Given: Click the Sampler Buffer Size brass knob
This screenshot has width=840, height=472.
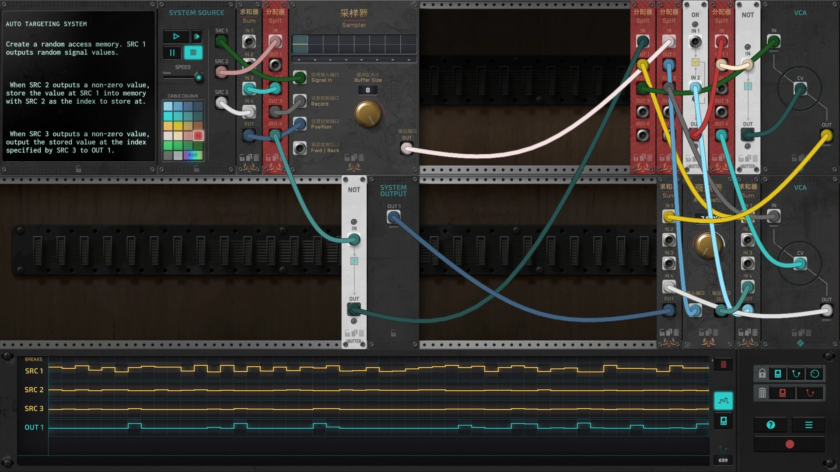Looking at the screenshot, I should click(368, 114).
